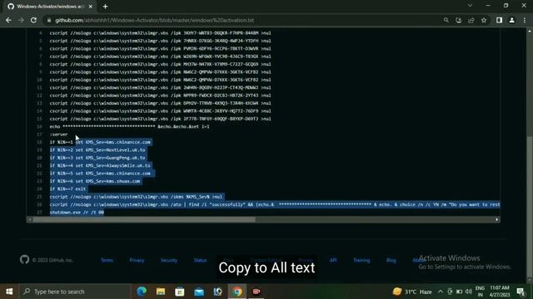Open Microsoft Edge from the taskbar
533x299 pixels.
(142, 292)
